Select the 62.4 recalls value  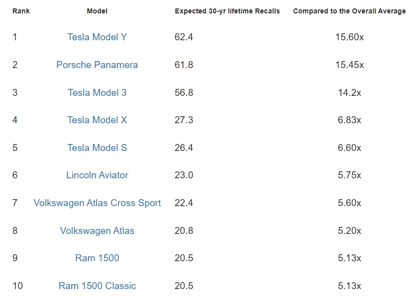(x=184, y=37)
